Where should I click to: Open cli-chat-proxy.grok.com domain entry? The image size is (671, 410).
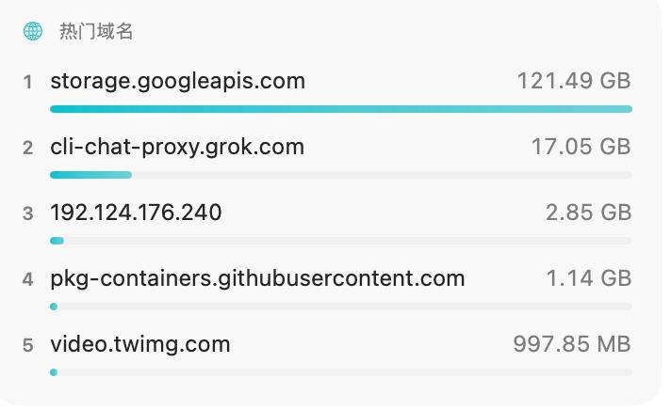pyautogui.click(x=177, y=147)
